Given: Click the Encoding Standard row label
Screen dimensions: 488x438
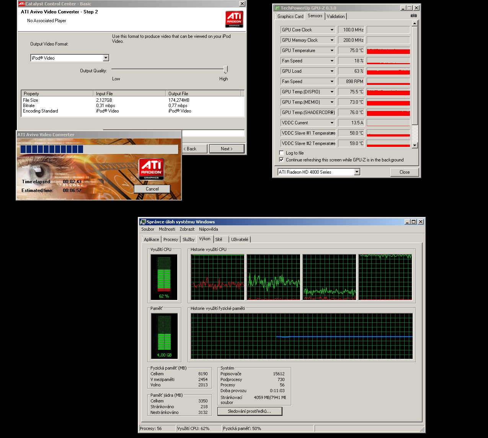Looking at the screenshot, I should 41,111.
